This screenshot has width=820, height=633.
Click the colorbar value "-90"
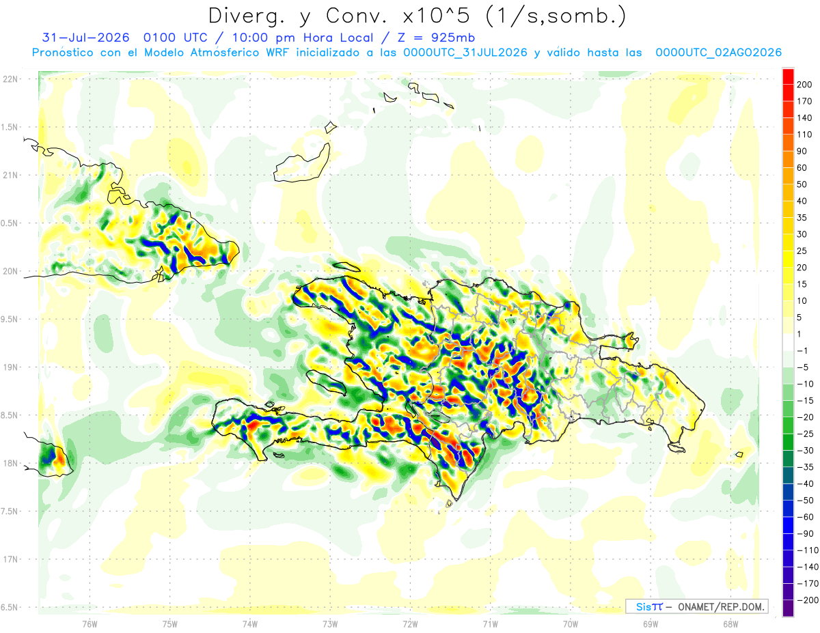coord(805,533)
